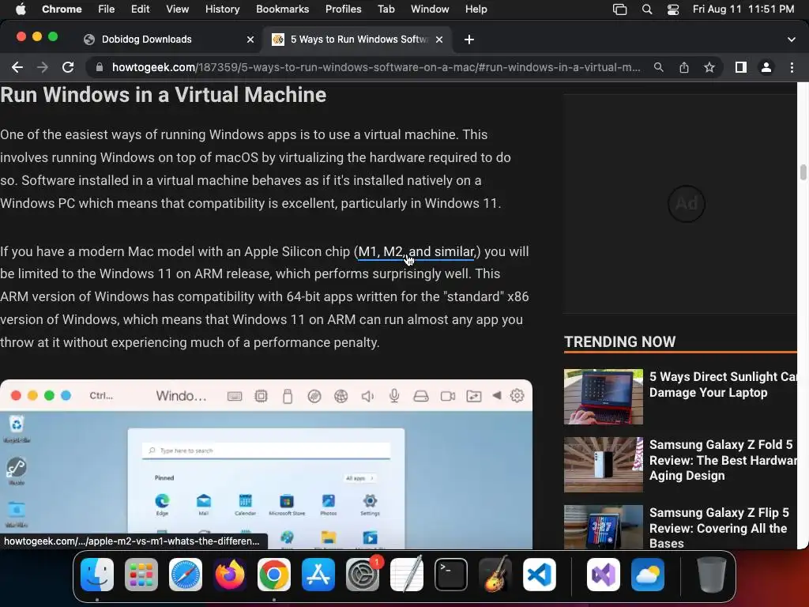
Task: Open '5 Ways Direct Sunlight' article link
Action: click(723, 385)
